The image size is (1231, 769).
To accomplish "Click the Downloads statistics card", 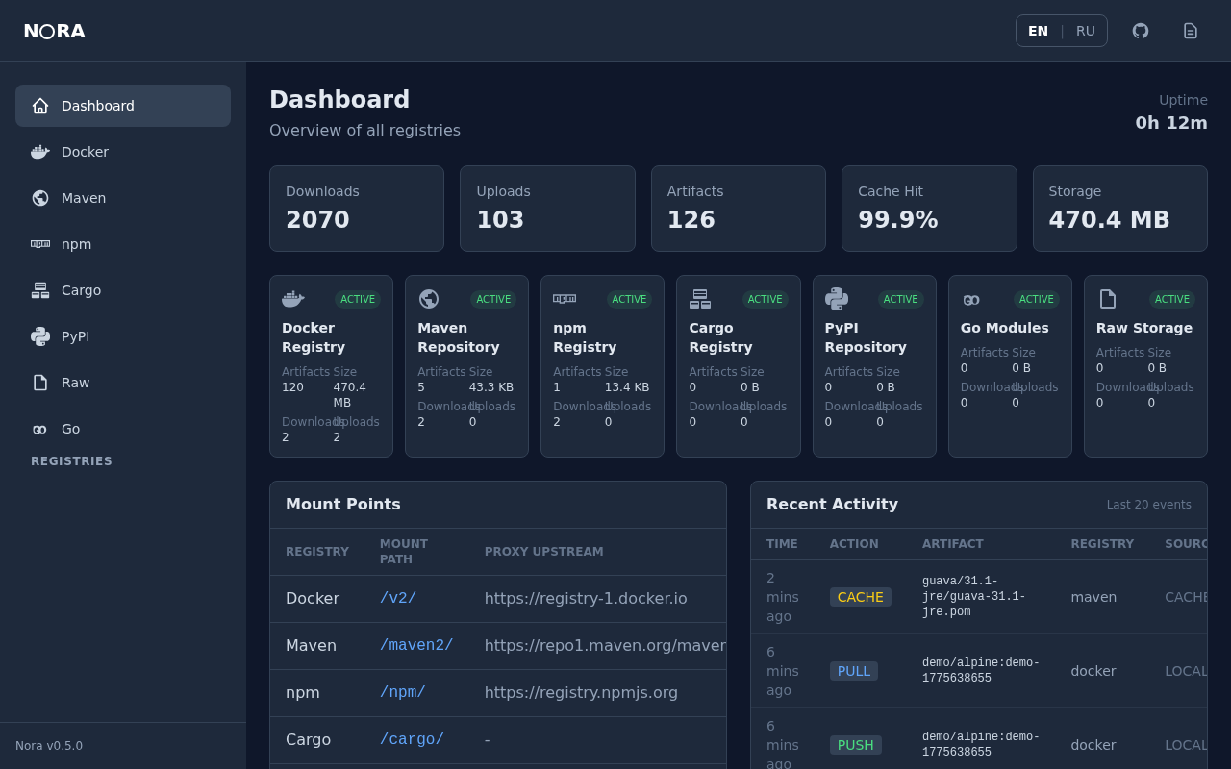I will coord(356,208).
